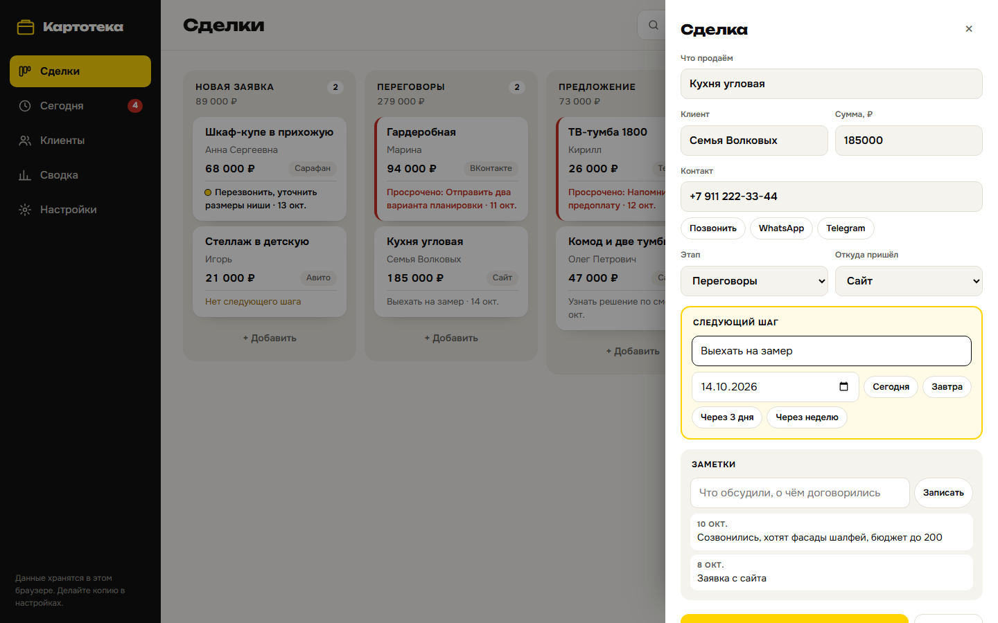Open the Кухня угловая board card
The image size is (998, 623).
click(451, 272)
